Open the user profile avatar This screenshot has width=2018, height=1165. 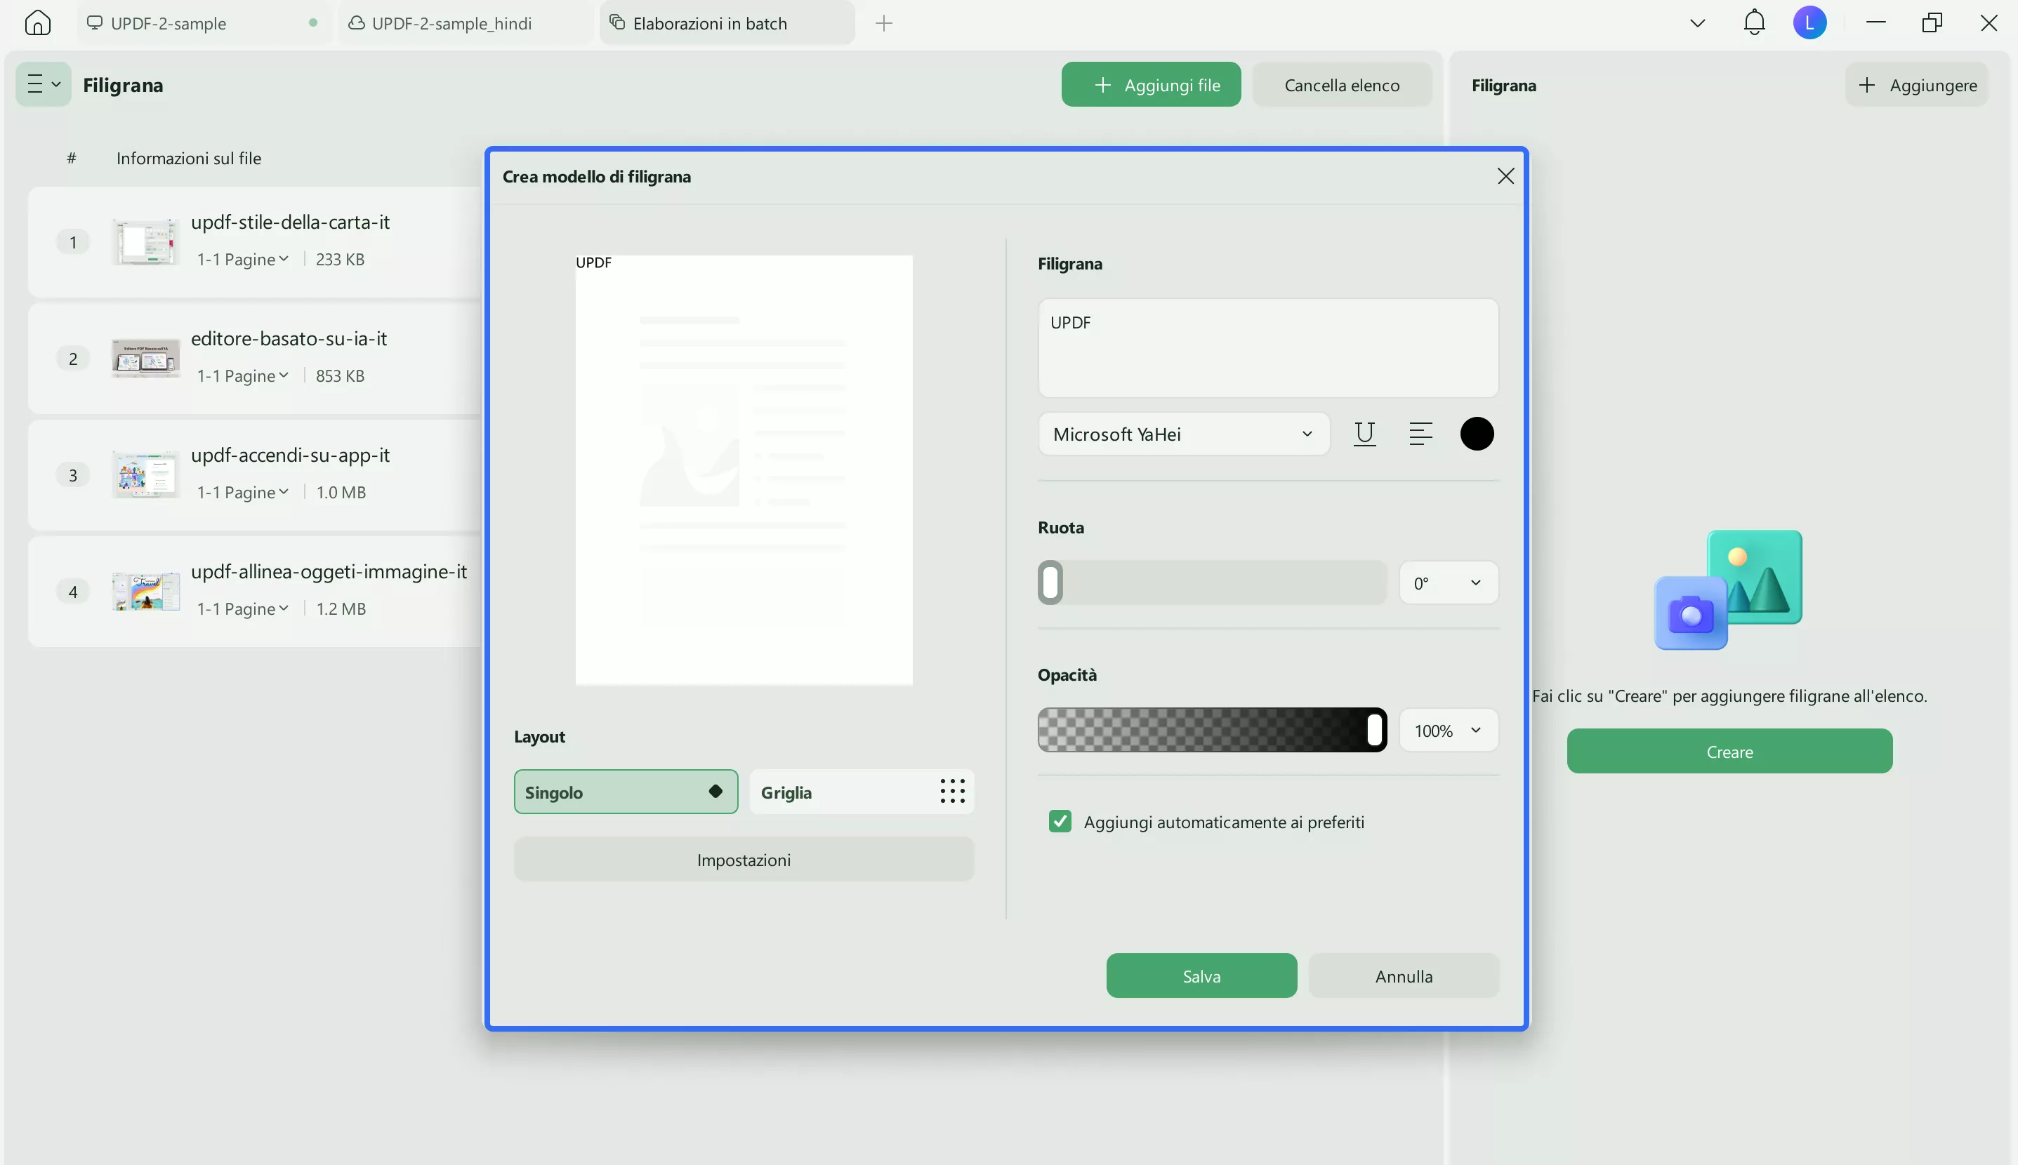pos(1809,22)
